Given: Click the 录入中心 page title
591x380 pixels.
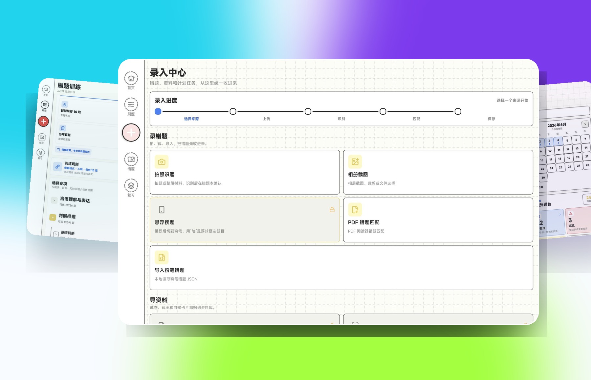Looking at the screenshot, I should [x=168, y=72].
